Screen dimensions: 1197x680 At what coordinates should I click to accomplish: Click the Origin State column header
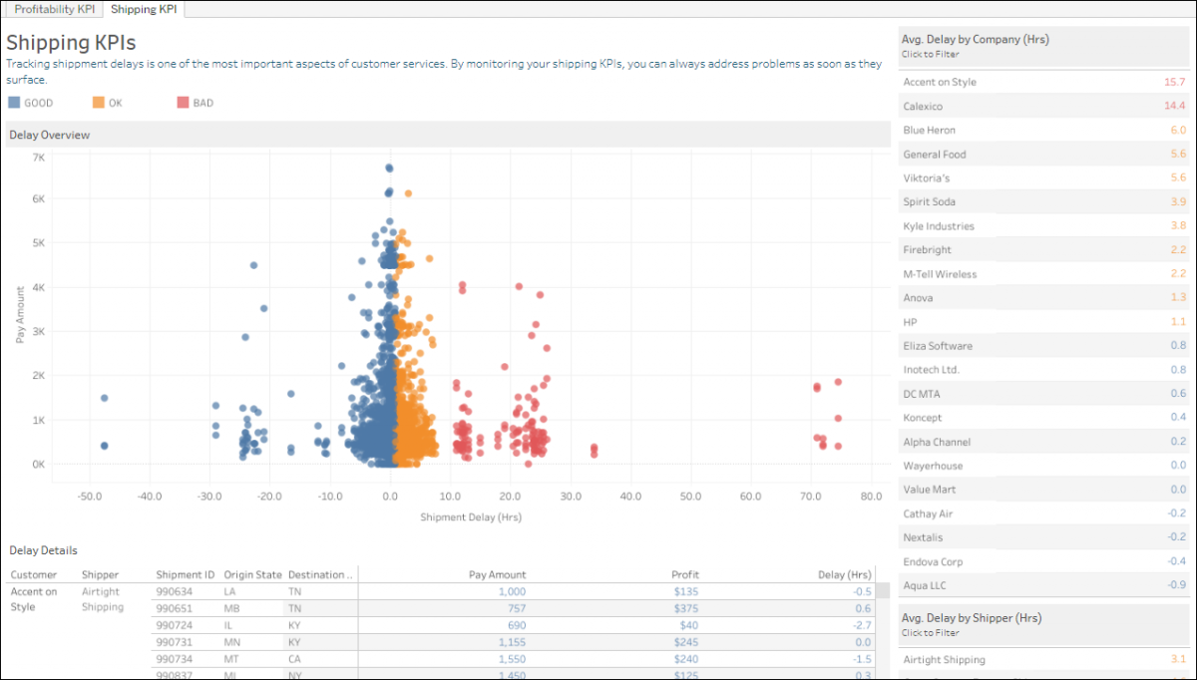252,574
